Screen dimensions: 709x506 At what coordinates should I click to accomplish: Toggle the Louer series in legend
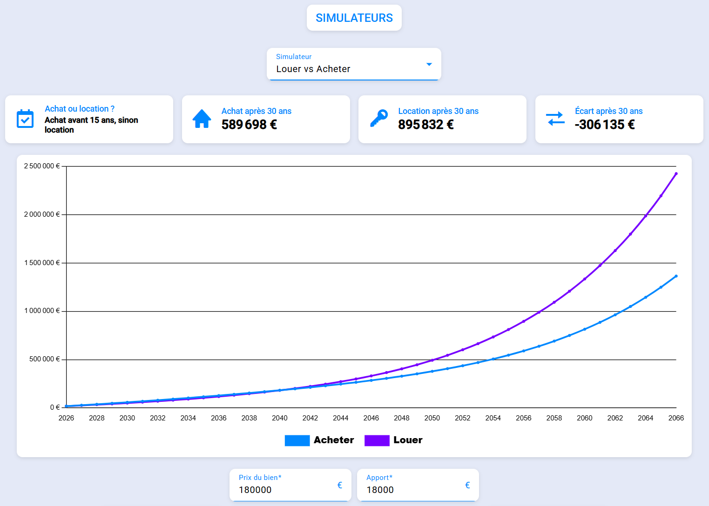393,440
